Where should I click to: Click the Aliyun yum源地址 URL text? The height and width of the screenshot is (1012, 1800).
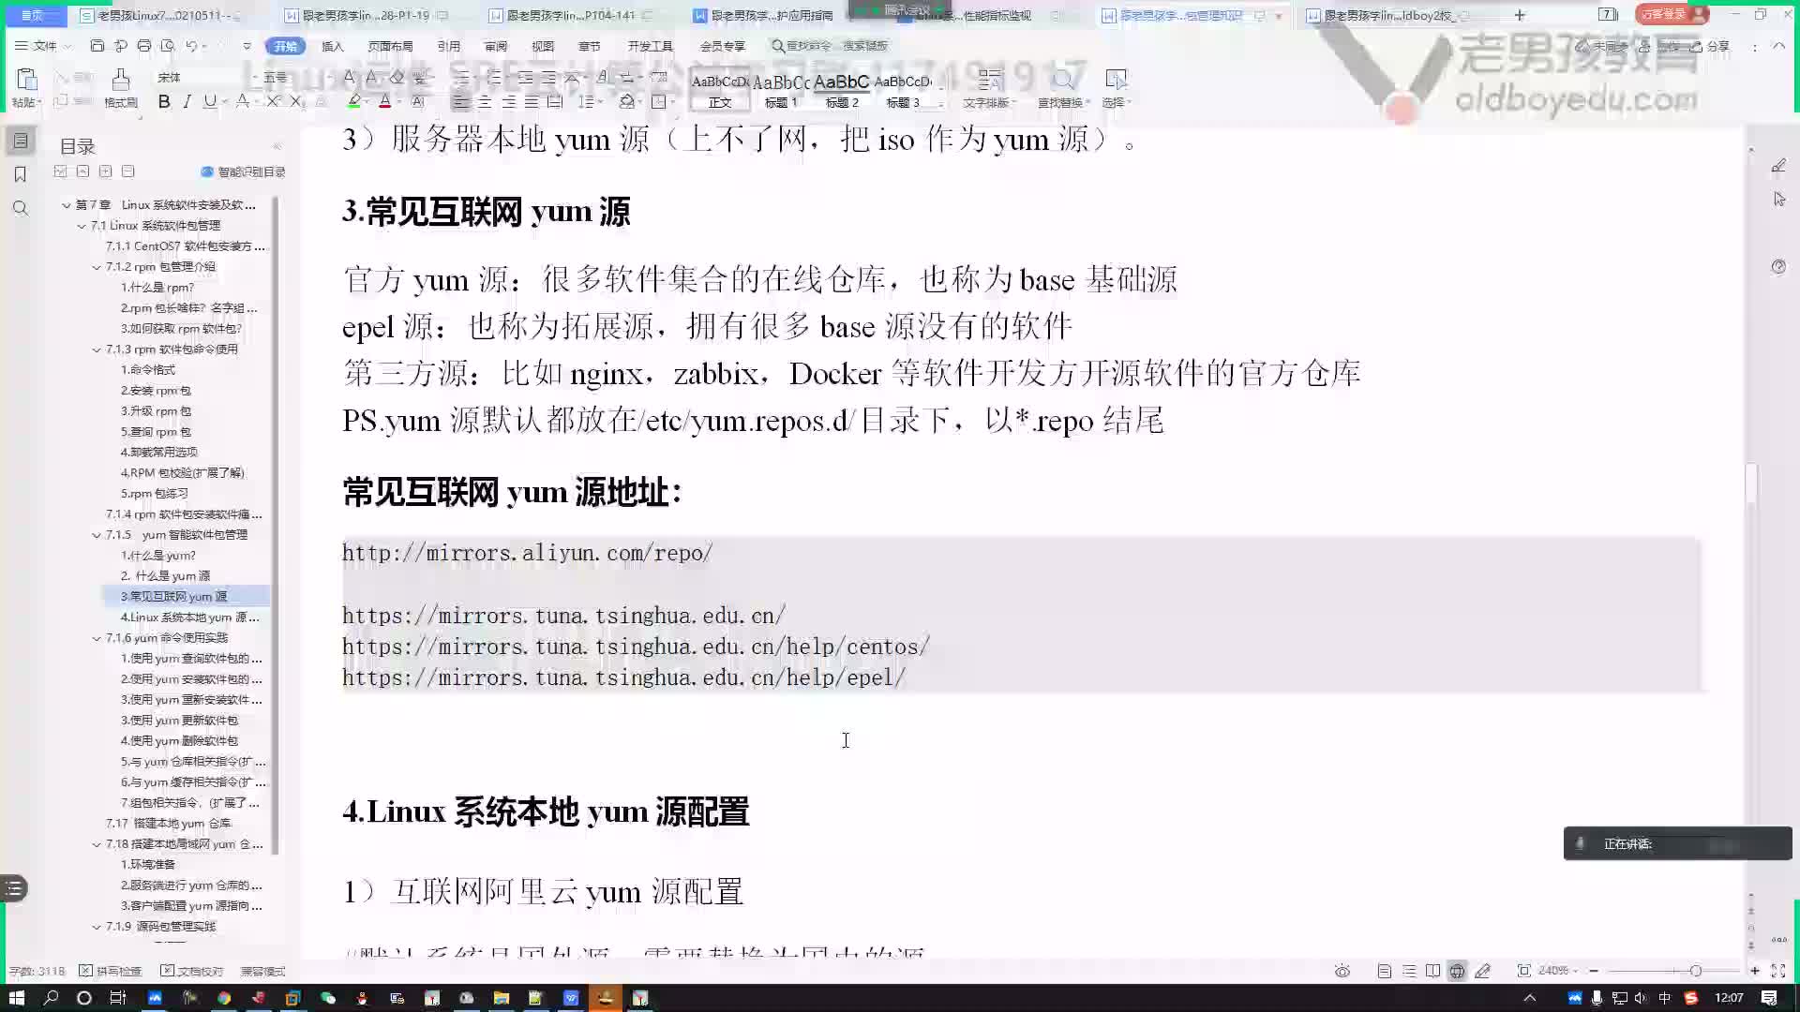point(527,552)
